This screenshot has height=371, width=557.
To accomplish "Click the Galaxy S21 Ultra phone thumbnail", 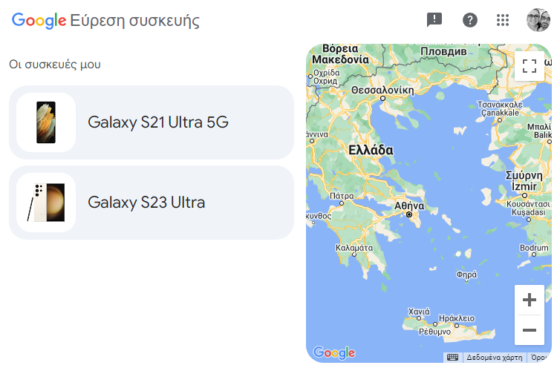I will 46,122.
